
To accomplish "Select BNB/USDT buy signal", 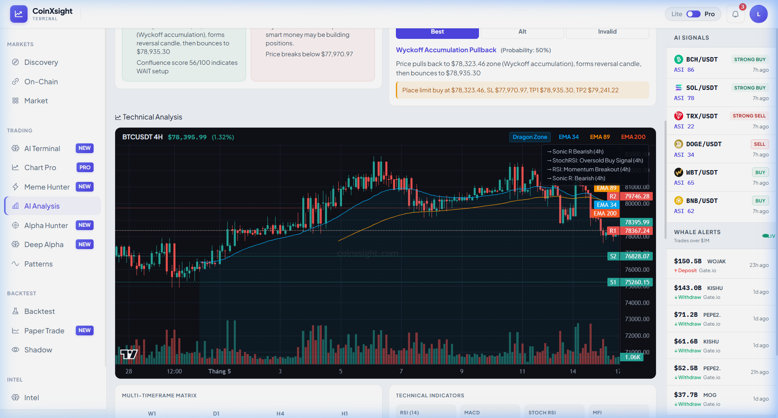I will 721,206.
